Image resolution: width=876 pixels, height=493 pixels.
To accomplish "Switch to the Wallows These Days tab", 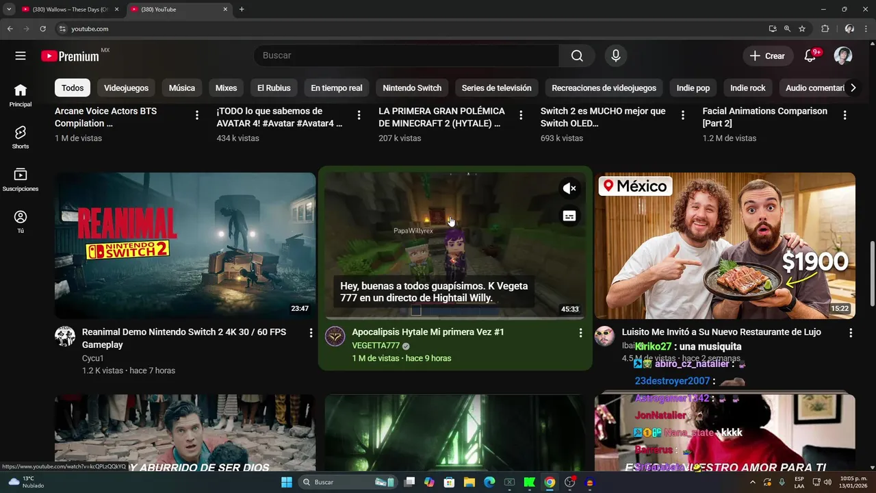I will (x=69, y=10).
